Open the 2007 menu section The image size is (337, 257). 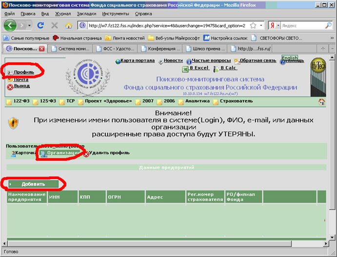(148, 101)
